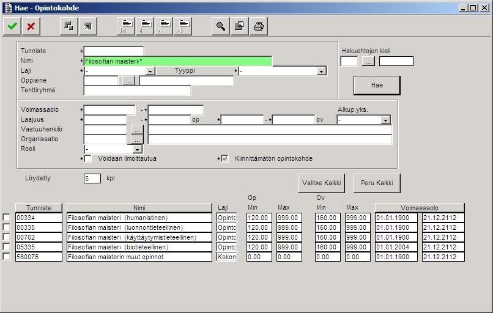Select the row checkbox for 580076
The width and height of the screenshot is (493, 313).
click(6, 256)
